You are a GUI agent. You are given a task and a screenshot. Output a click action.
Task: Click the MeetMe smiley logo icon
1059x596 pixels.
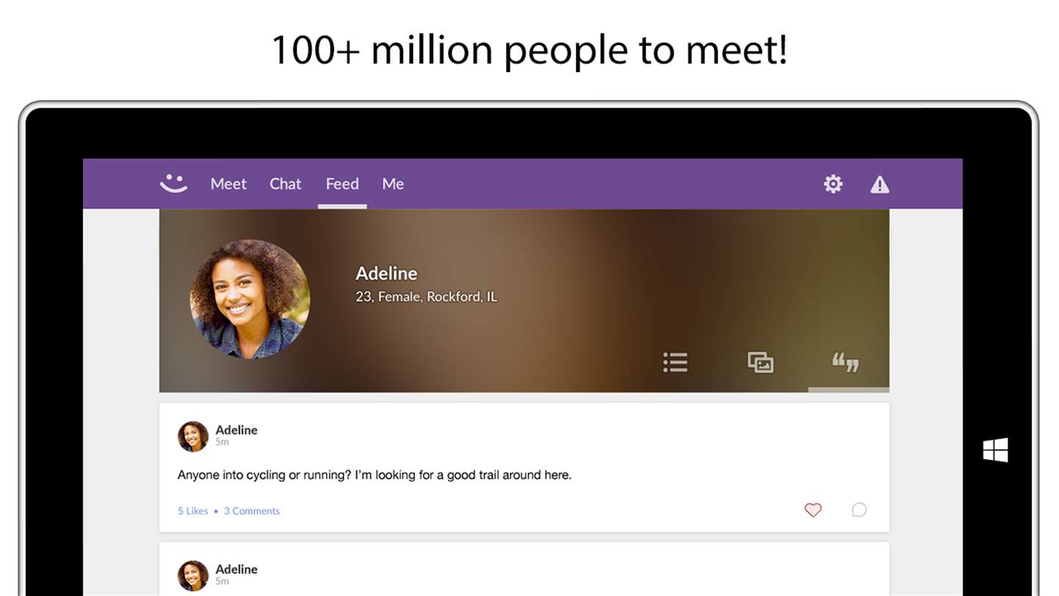click(174, 183)
